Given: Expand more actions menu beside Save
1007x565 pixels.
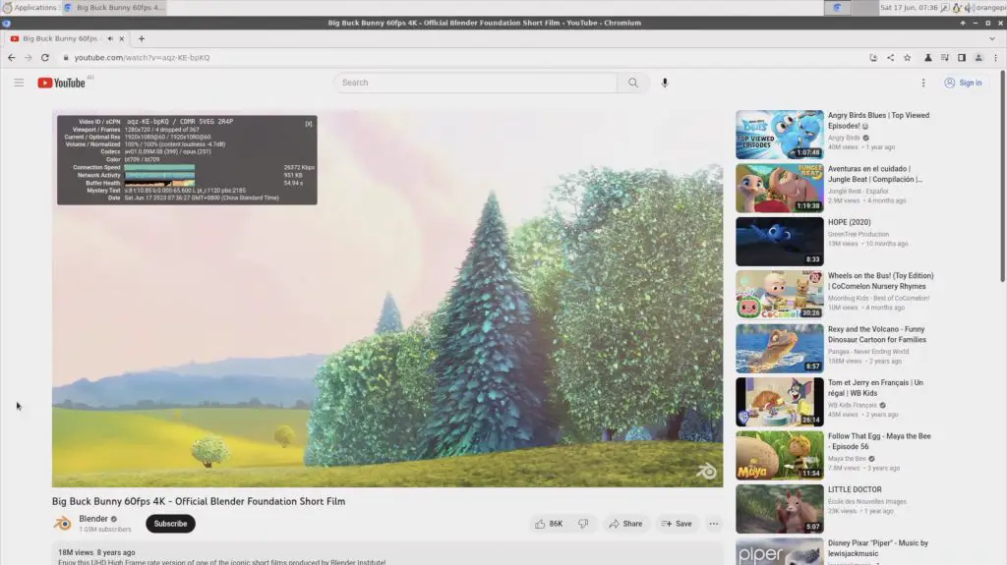Looking at the screenshot, I should tap(714, 524).
